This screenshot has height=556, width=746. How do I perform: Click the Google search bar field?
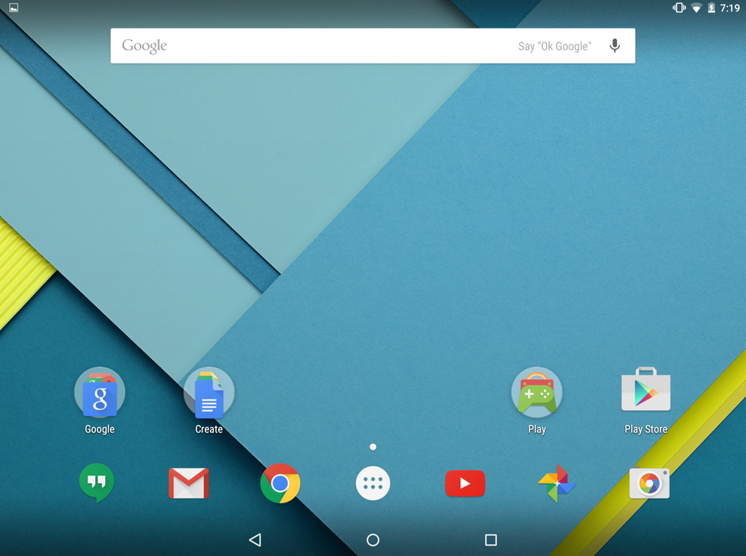373,45
